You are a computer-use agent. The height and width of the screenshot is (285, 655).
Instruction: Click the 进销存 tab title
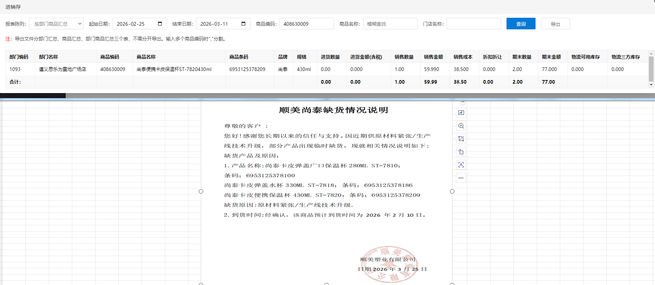click(x=13, y=7)
